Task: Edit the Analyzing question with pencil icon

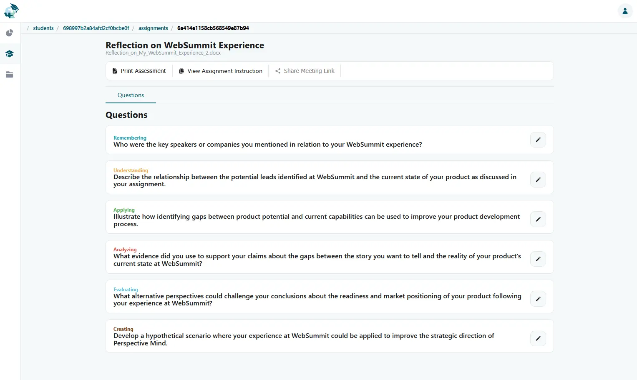Action: [538, 259]
